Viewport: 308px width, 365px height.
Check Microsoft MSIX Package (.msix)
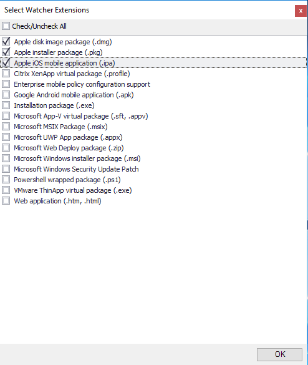pyautogui.click(x=6, y=127)
